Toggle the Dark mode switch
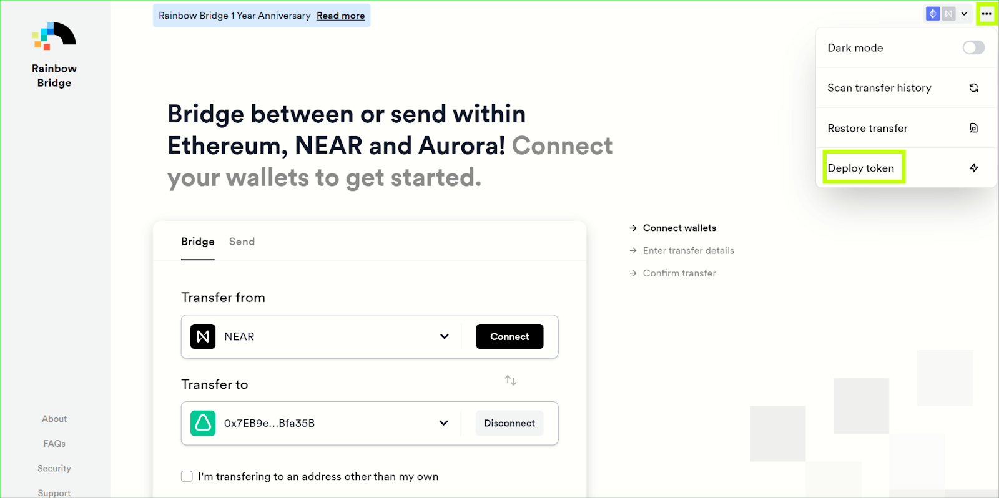999x498 pixels. pos(973,48)
